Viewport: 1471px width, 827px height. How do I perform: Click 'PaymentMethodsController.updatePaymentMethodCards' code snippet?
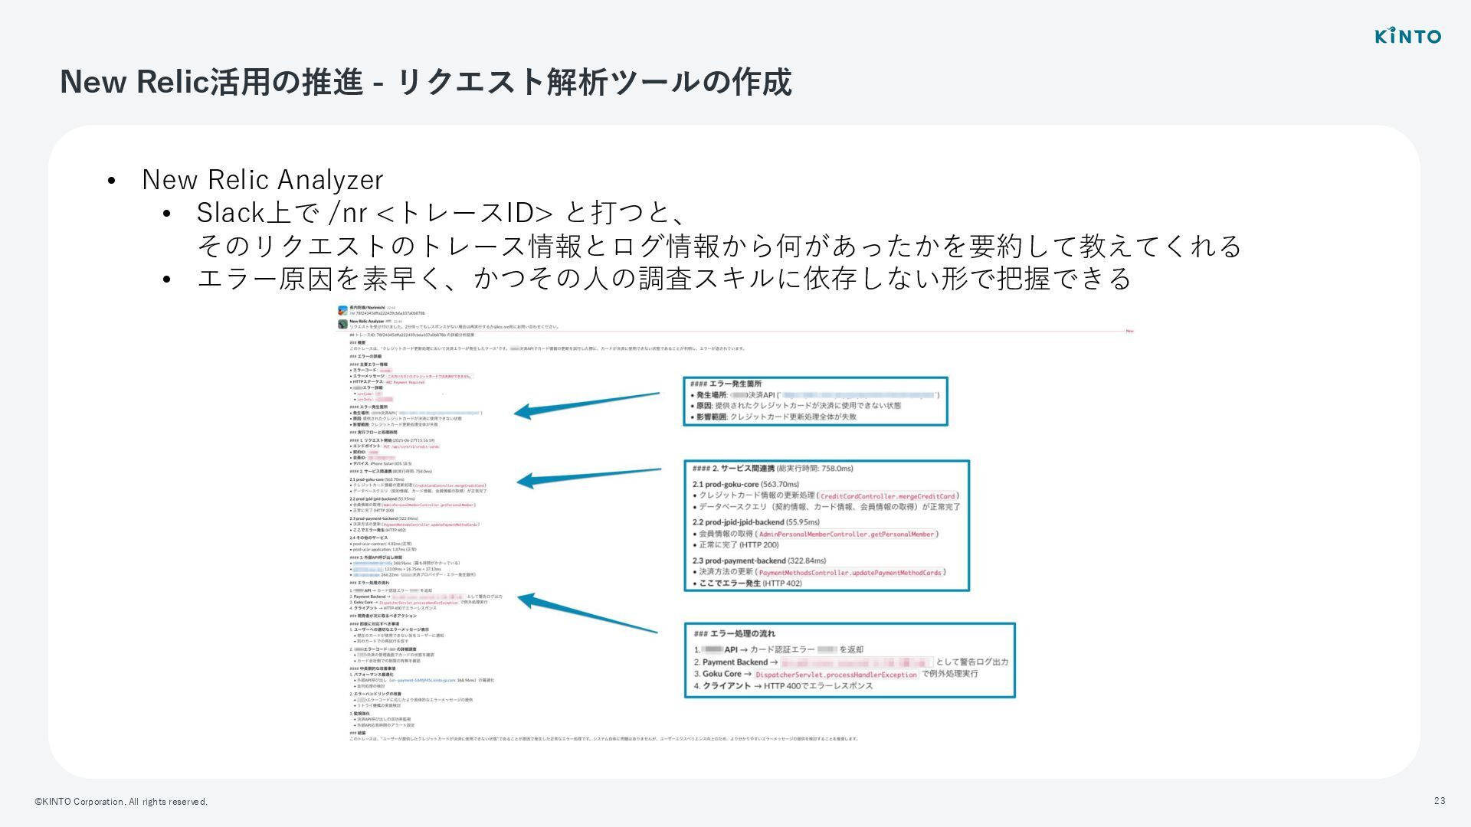850,573
